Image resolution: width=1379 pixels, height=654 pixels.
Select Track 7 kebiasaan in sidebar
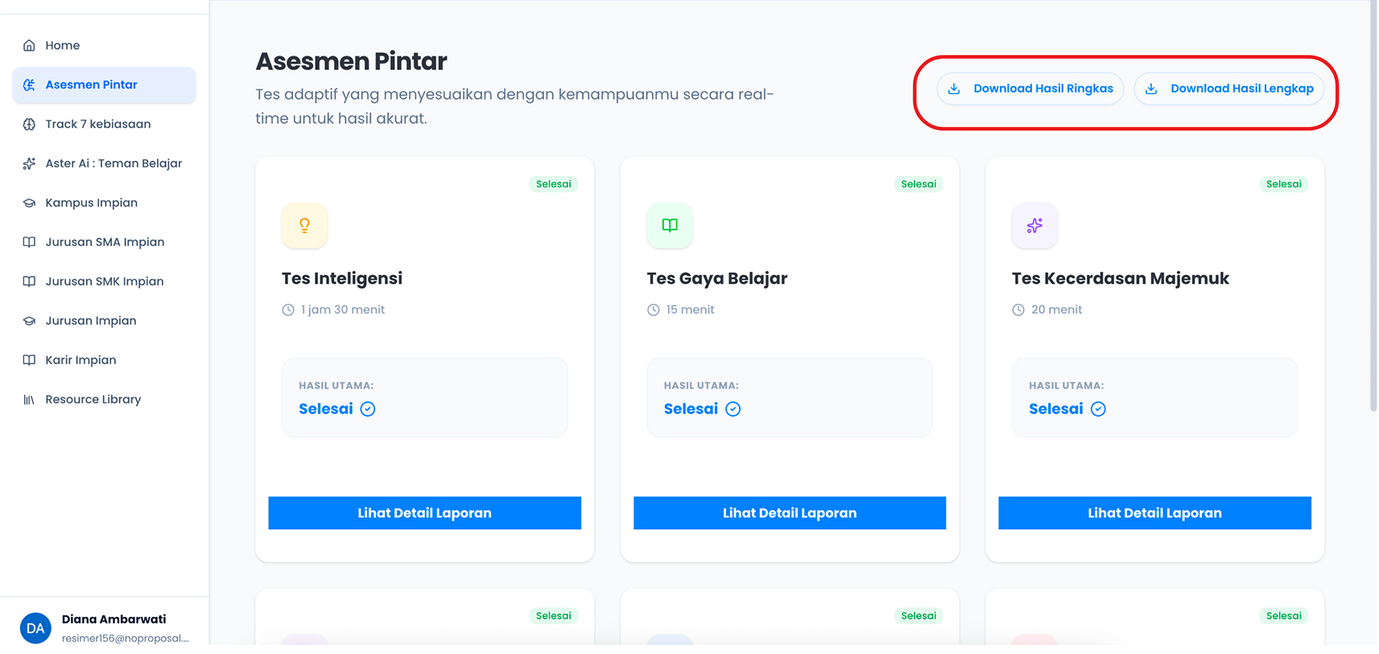[104, 124]
